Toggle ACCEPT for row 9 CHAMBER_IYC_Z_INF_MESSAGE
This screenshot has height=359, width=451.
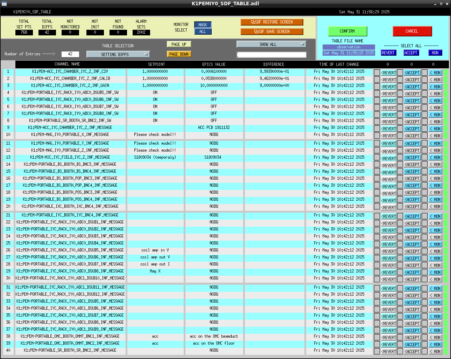(412, 129)
